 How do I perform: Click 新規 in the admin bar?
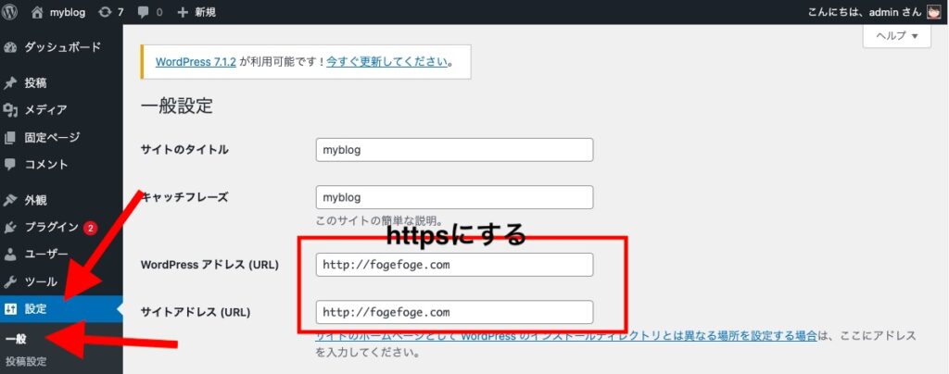tap(205, 12)
